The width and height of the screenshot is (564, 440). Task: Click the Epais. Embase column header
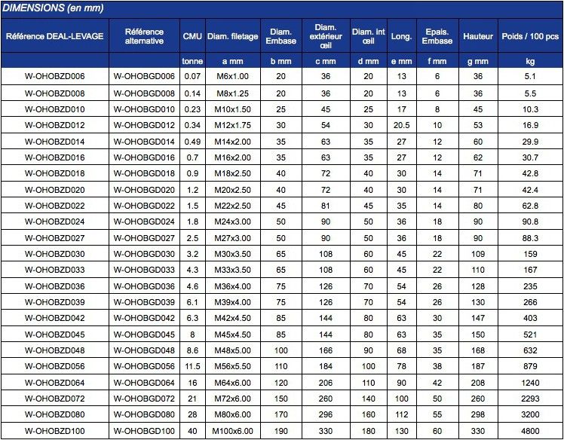tap(438, 36)
